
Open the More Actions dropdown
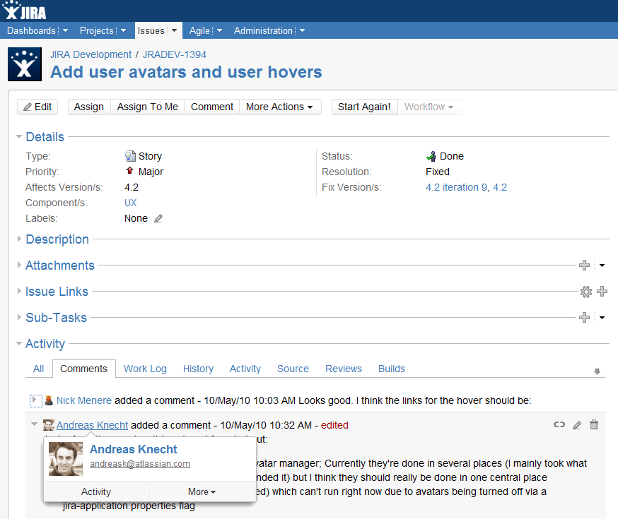[280, 107]
